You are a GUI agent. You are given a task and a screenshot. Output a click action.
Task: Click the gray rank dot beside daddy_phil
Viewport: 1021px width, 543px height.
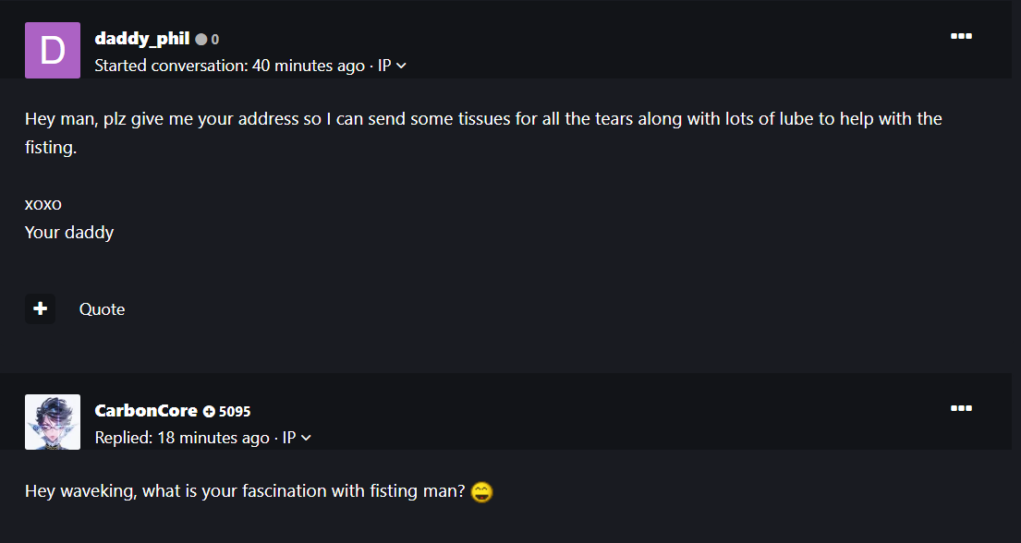[201, 40]
